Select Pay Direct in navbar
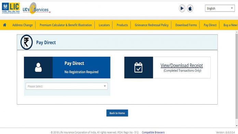The height and width of the screenshot is (134, 238). pyautogui.click(x=210, y=25)
